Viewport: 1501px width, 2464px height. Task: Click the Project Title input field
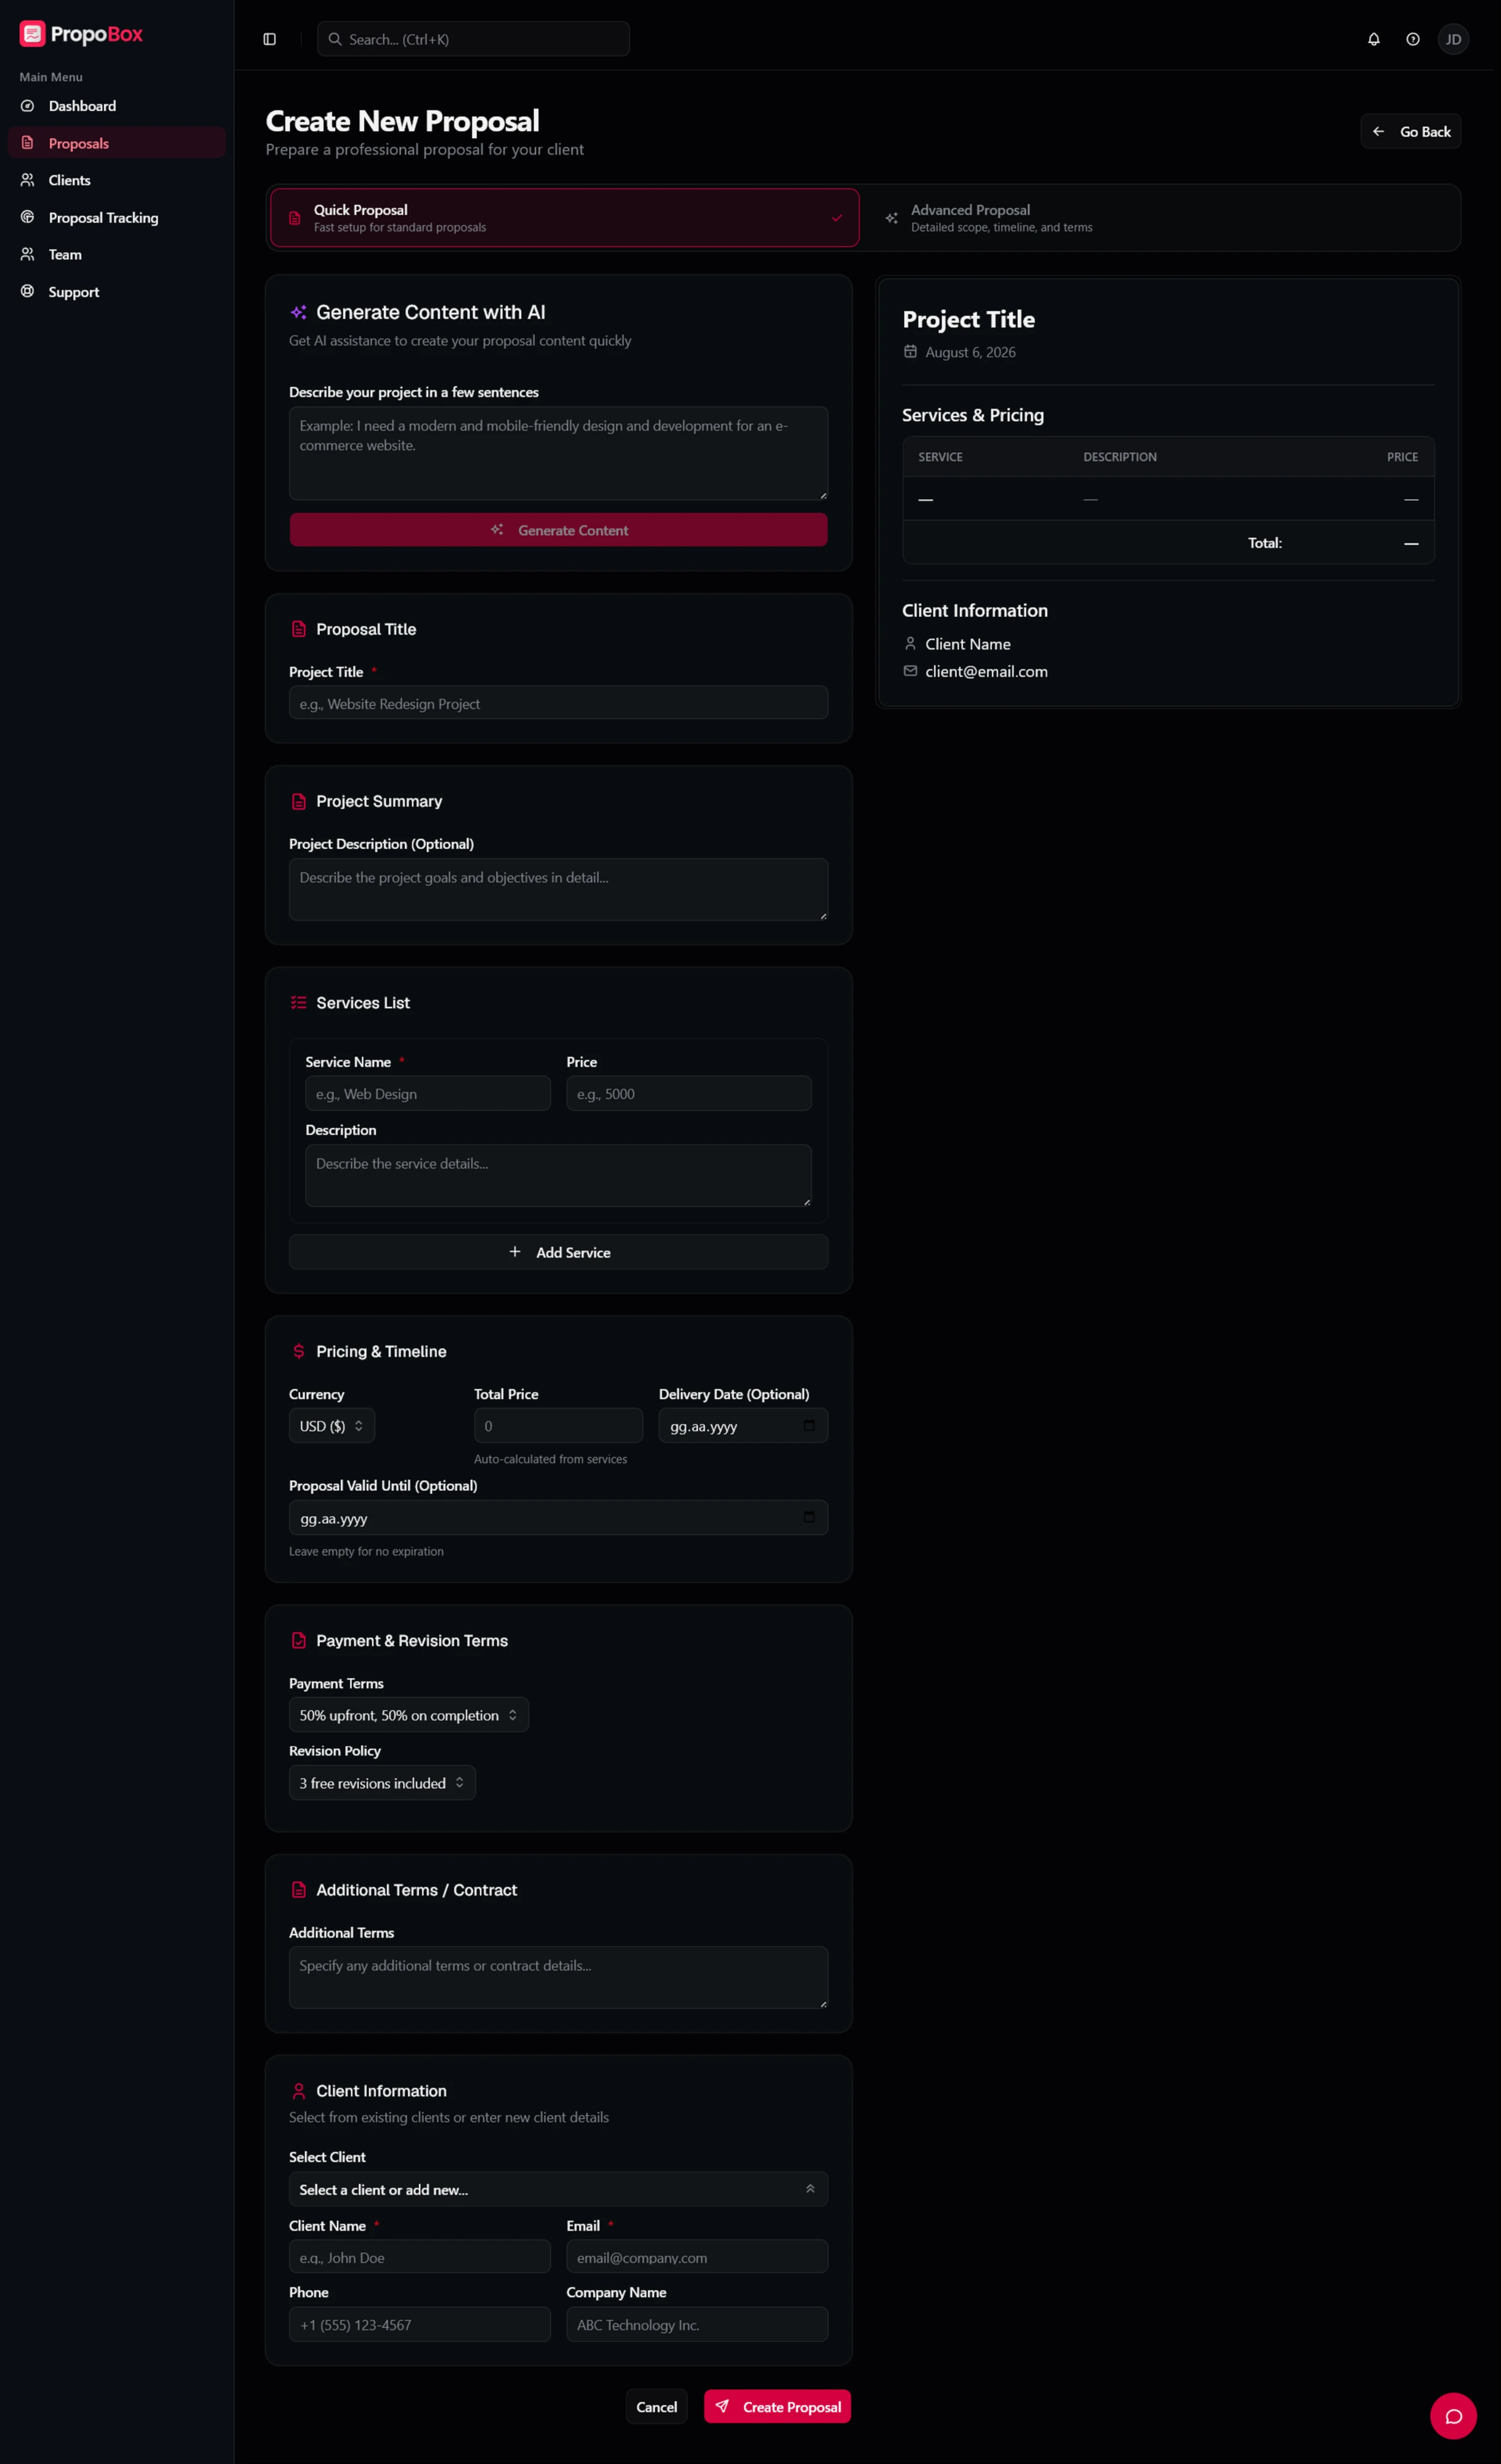click(558, 703)
